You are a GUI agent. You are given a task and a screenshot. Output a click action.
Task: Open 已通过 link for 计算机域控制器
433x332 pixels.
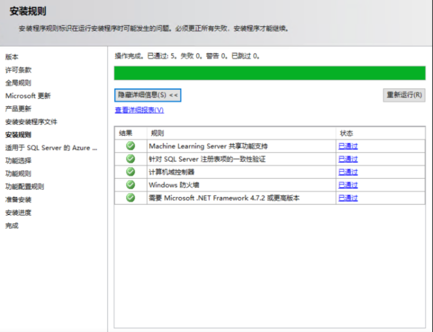(x=348, y=172)
